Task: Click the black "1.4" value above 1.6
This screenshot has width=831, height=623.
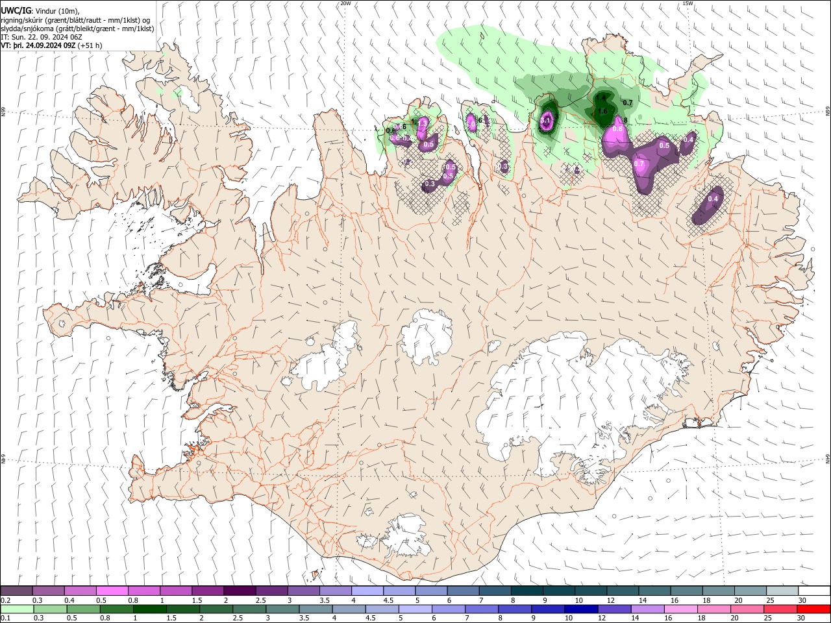Action: click(x=601, y=98)
